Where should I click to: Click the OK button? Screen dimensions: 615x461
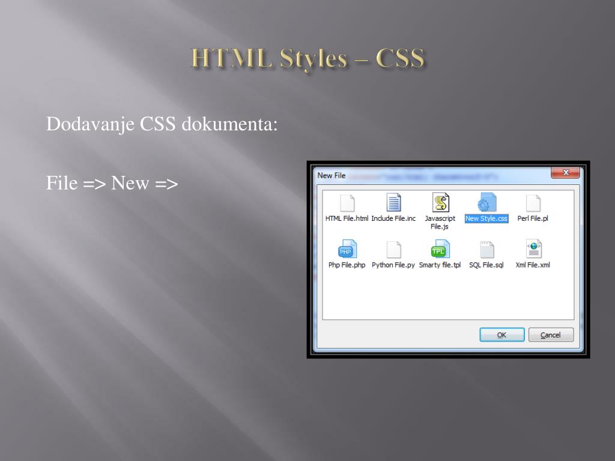click(x=501, y=335)
